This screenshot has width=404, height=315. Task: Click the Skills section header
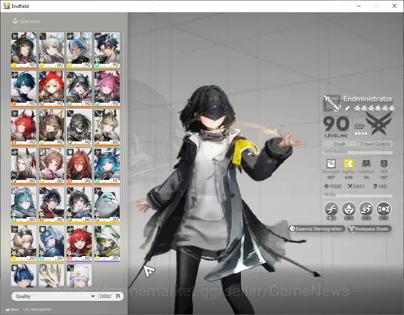(330, 195)
